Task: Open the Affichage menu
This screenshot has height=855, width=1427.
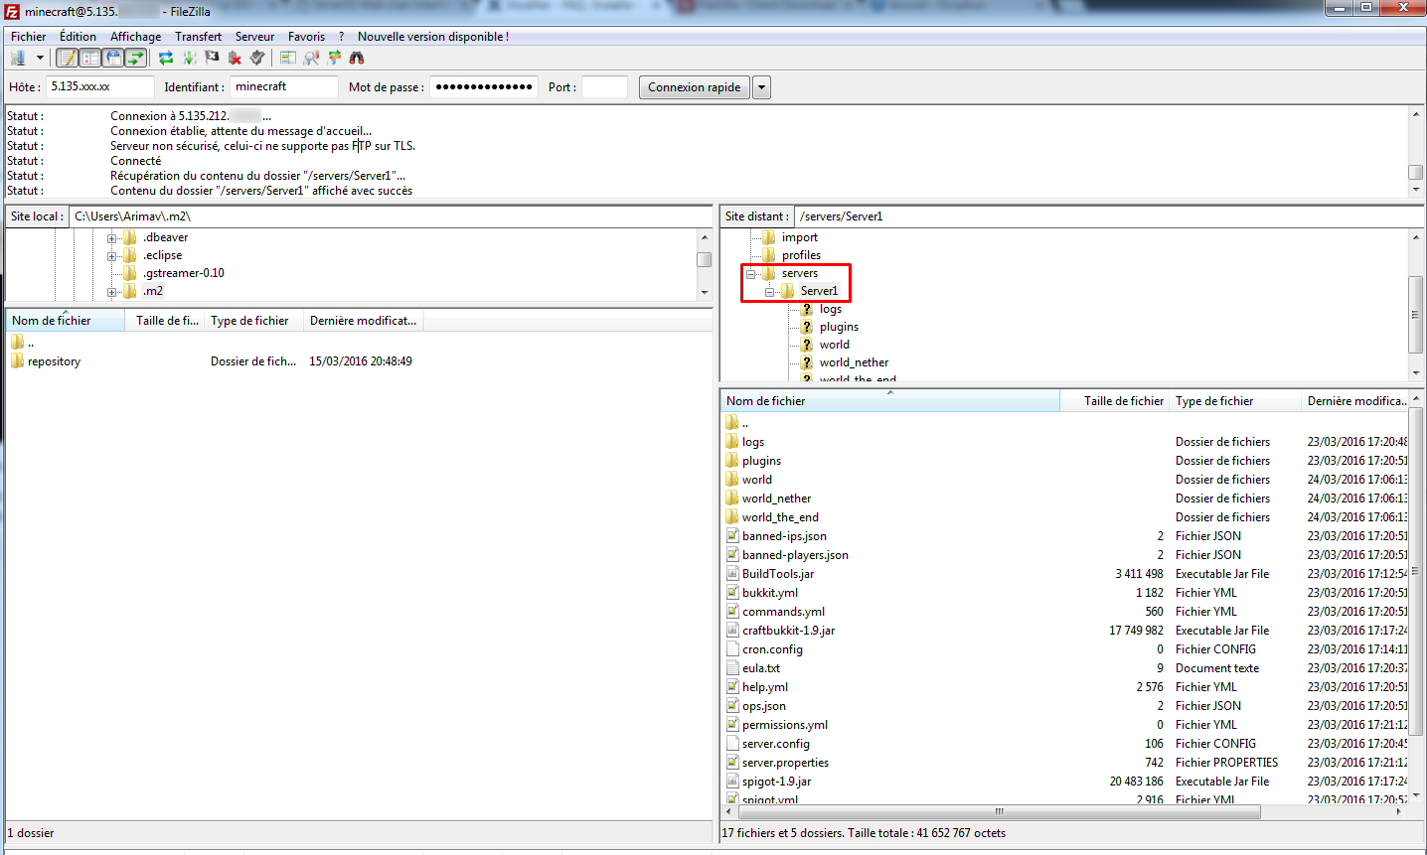Action: pos(135,37)
